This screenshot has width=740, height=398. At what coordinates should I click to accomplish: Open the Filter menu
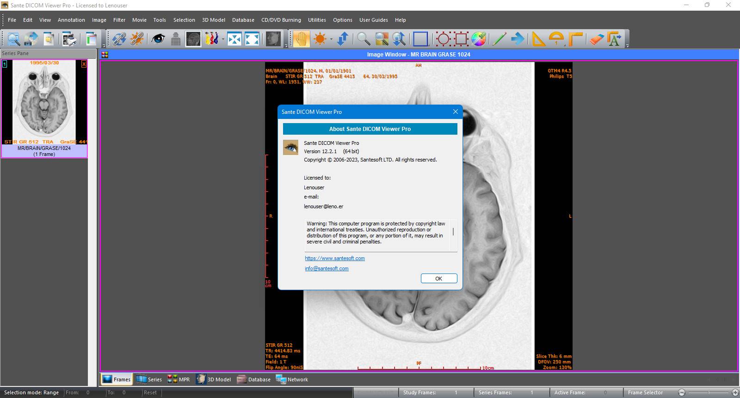click(x=119, y=20)
